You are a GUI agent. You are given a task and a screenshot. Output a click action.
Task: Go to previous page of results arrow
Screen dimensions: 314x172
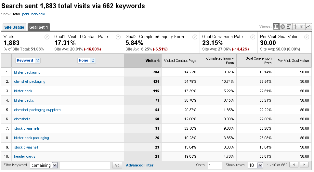coord(294,165)
